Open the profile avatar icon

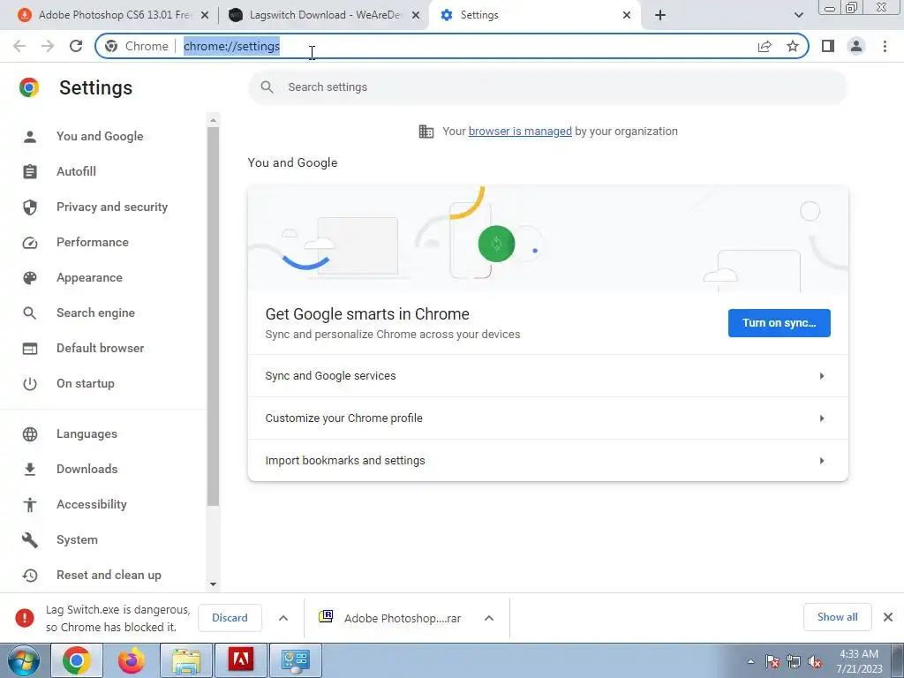[856, 46]
